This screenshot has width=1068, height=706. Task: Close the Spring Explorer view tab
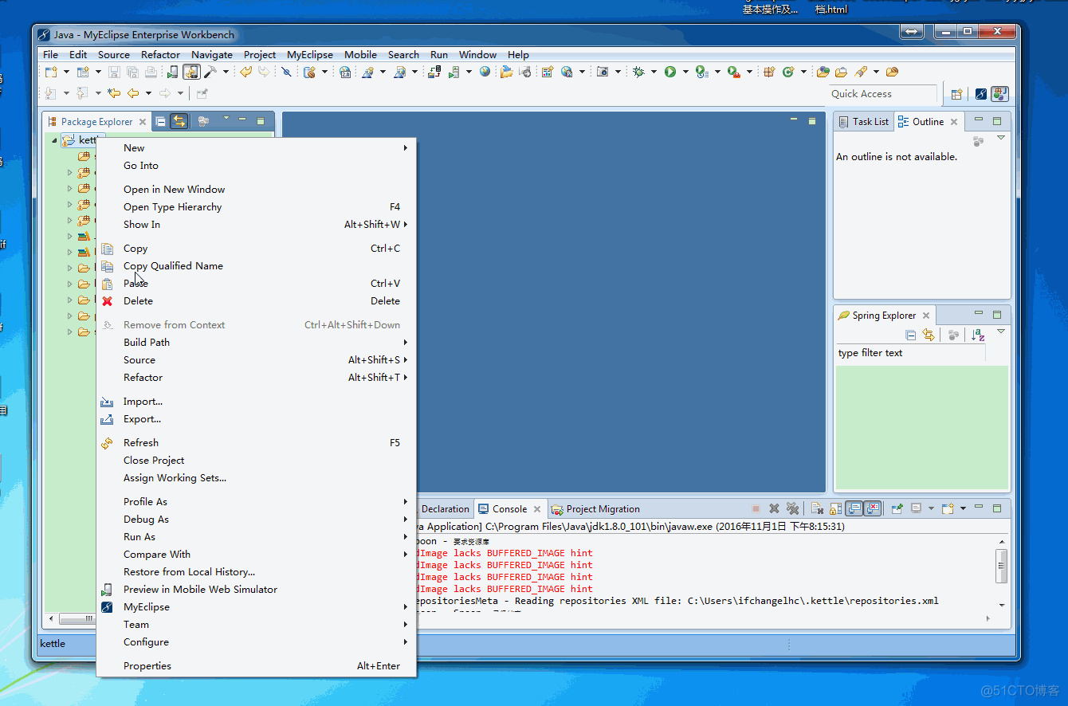coord(926,316)
